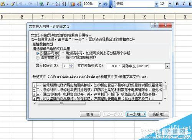The image size is (192, 140).
Task: Select the 固定宽度 radio option
Action: (x=38, y=58)
